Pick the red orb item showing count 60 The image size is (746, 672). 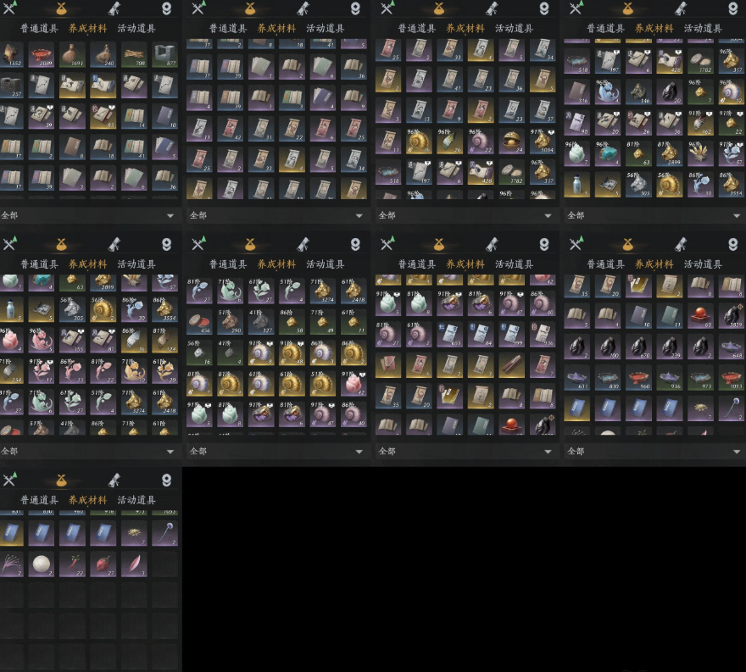coord(700,315)
